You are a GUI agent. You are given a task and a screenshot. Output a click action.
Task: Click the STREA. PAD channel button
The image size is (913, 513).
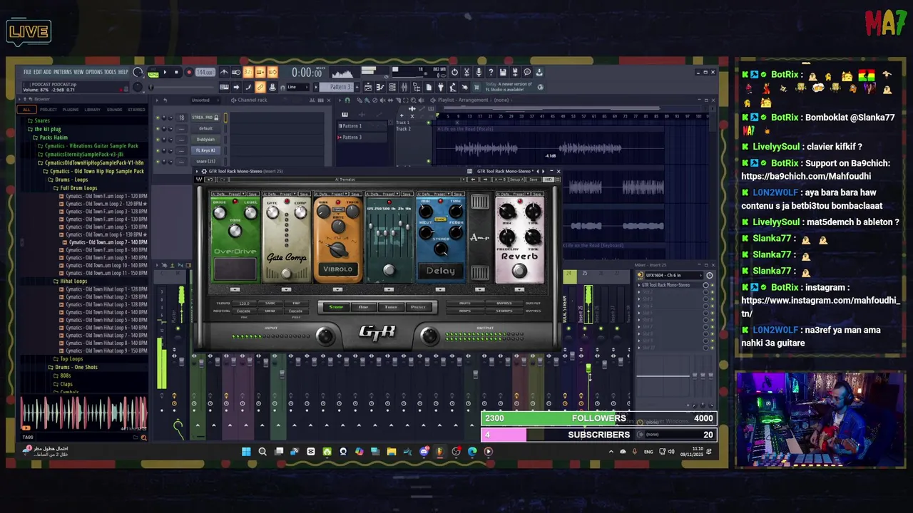(x=205, y=118)
